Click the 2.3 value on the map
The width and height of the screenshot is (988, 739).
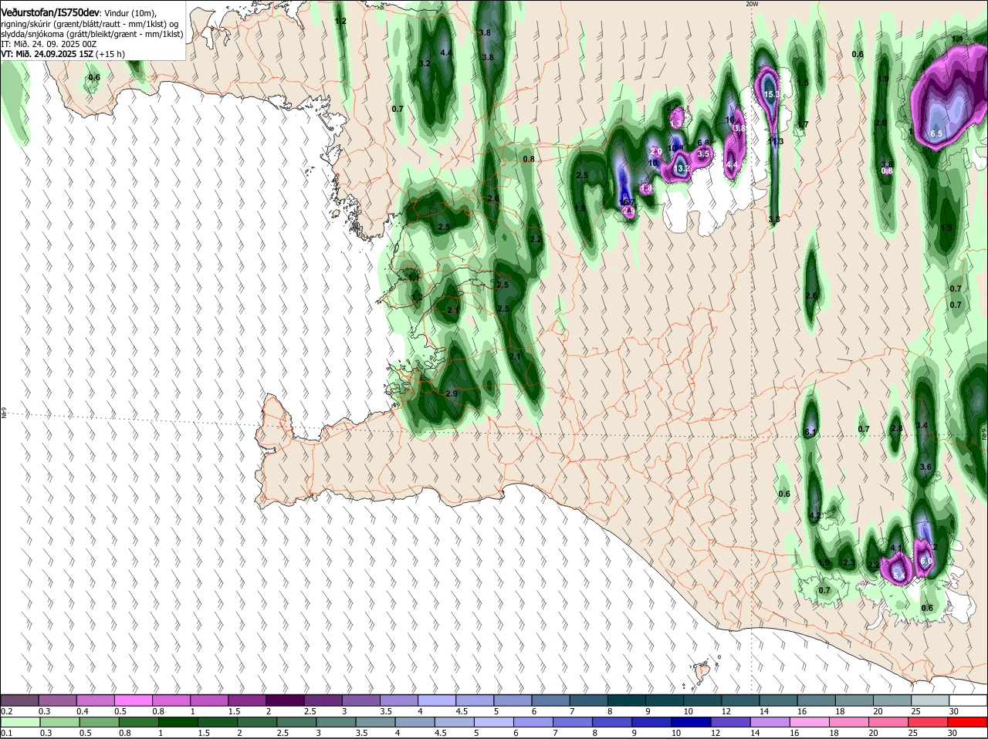click(x=848, y=562)
